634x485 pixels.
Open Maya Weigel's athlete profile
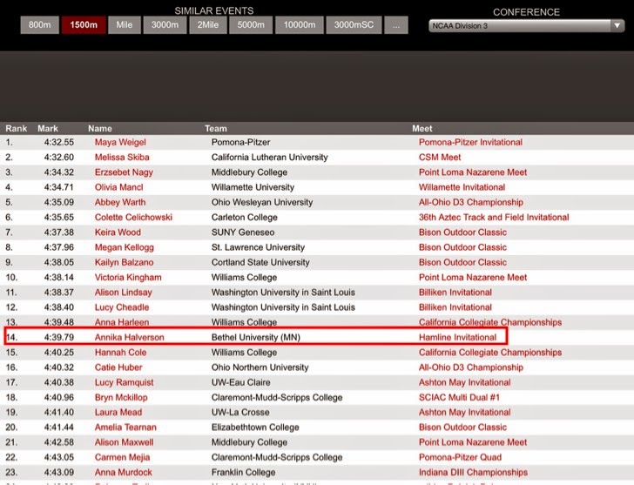120,142
